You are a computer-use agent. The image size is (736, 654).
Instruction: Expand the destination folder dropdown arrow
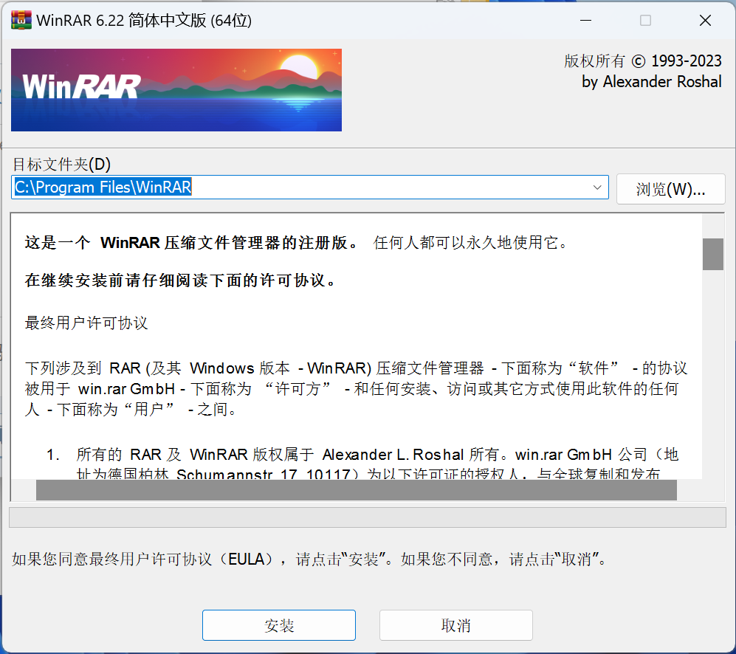pos(597,187)
